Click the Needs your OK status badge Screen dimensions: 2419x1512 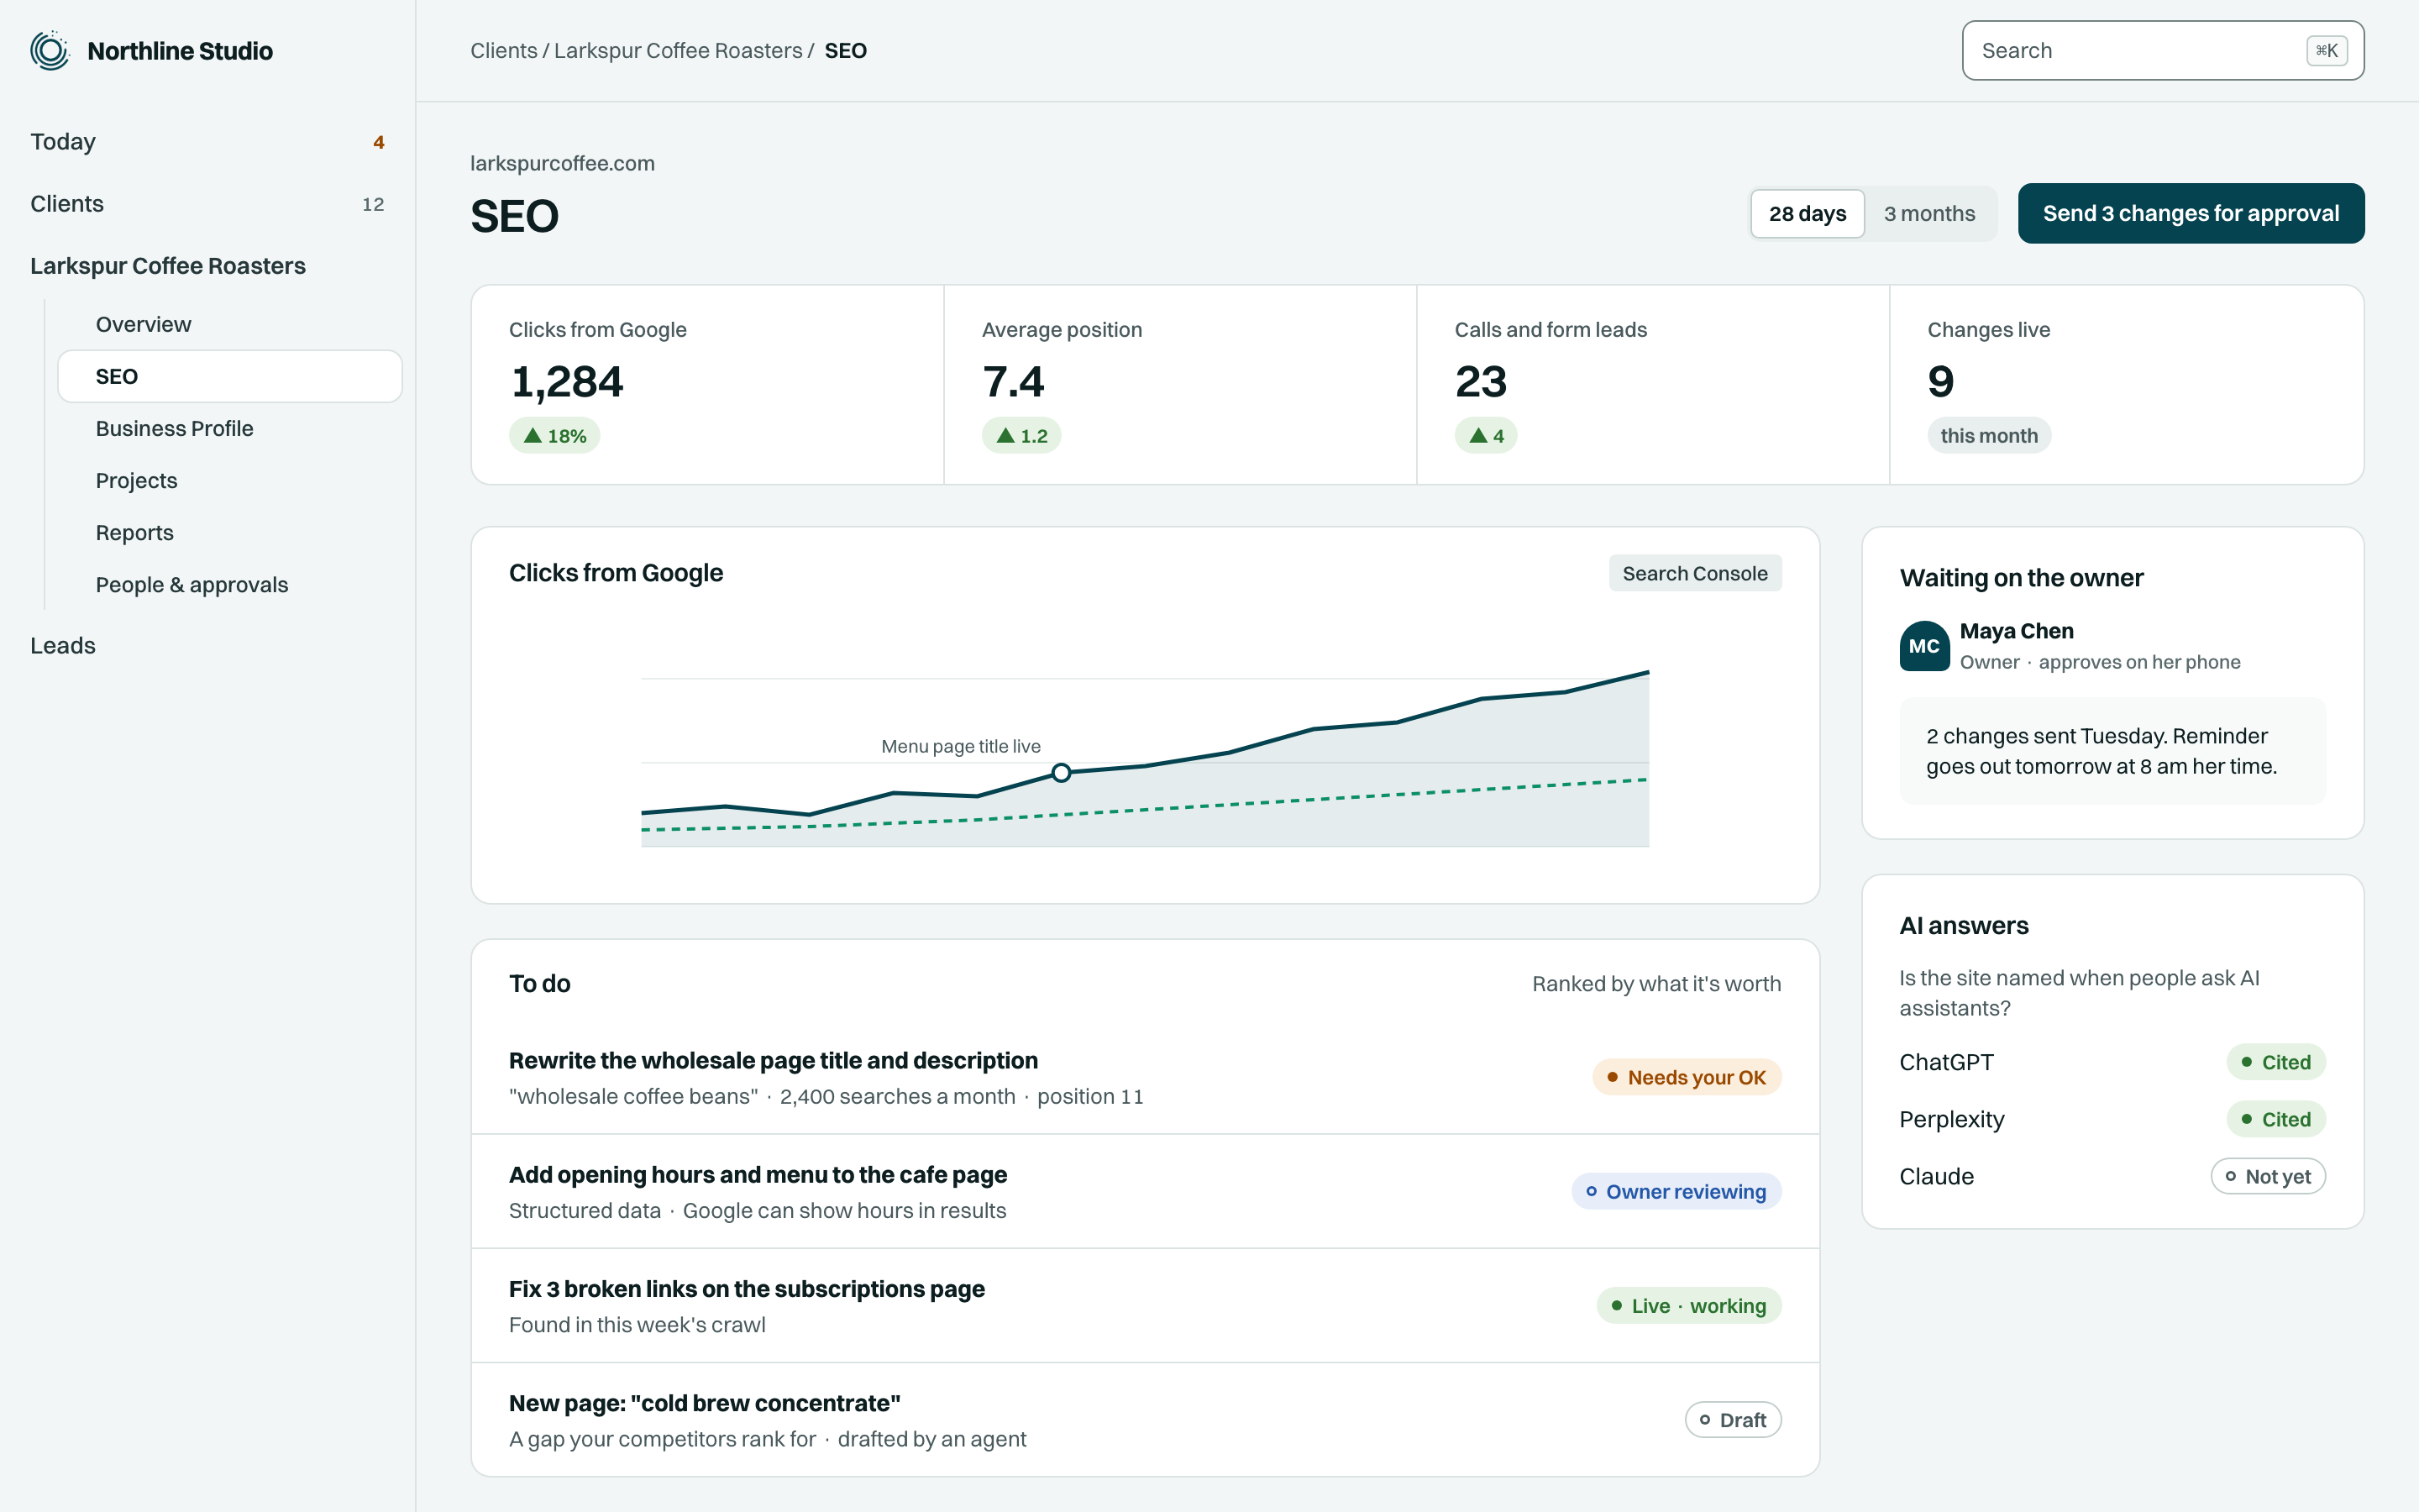pos(1687,1077)
